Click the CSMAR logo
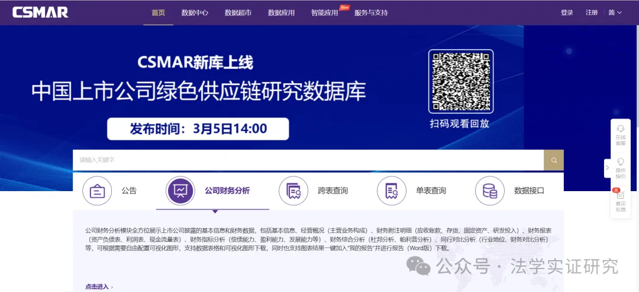The width and height of the screenshot is (639, 292). pyautogui.click(x=40, y=12)
